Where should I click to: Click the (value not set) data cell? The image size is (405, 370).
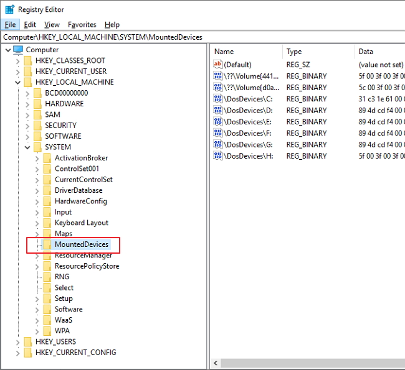381,65
